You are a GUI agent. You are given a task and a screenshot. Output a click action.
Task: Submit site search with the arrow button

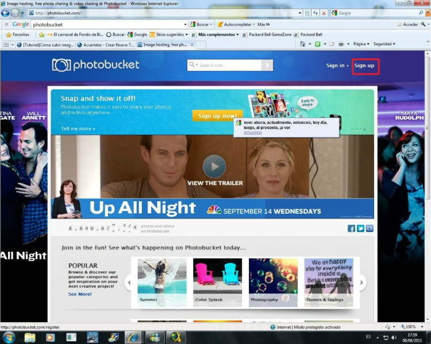pyautogui.click(x=267, y=65)
